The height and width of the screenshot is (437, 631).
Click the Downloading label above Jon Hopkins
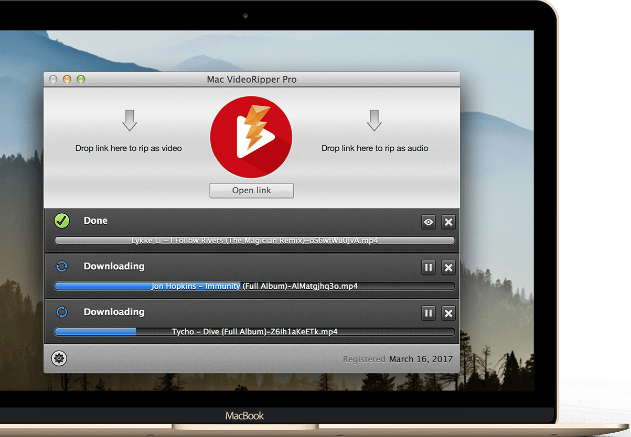click(114, 266)
